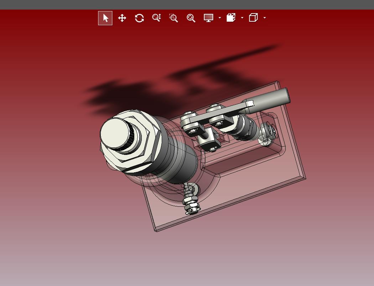
Task: Click the 3D model assembly
Action: coord(203,157)
